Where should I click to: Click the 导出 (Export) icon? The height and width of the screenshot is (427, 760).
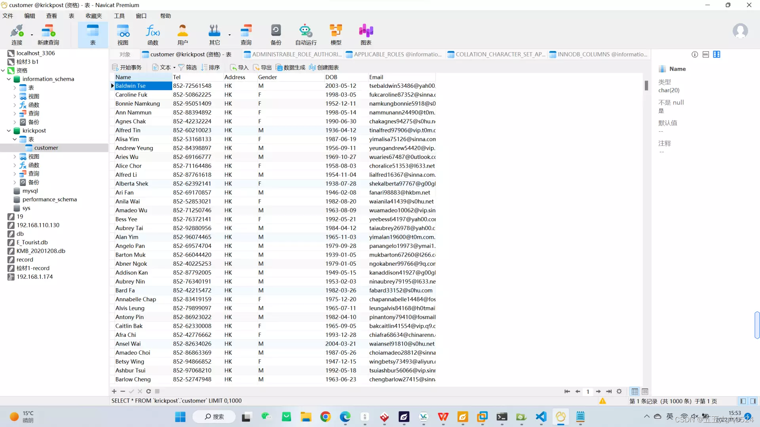pyautogui.click(x=262, y=68)
